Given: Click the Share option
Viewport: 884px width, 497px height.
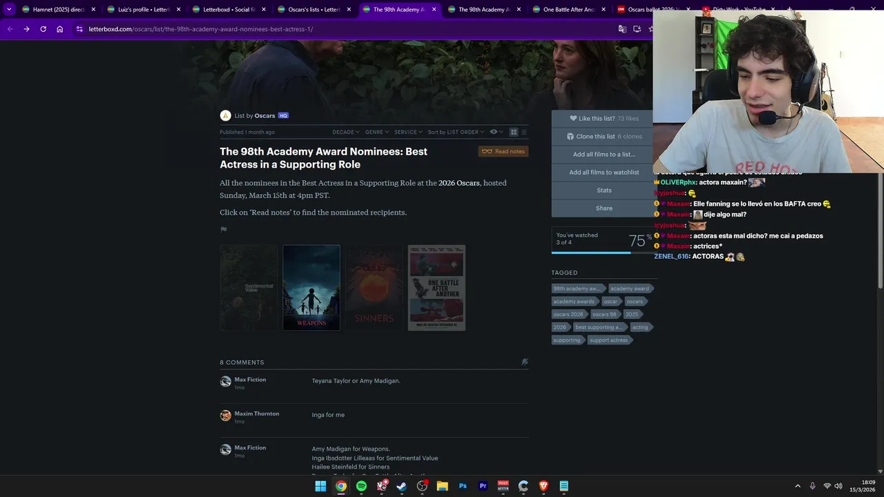Looking at the screenshot, I should 604,208.
